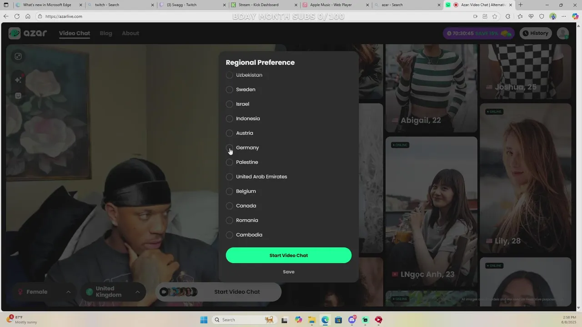Refresh the current page

(17, 16)
